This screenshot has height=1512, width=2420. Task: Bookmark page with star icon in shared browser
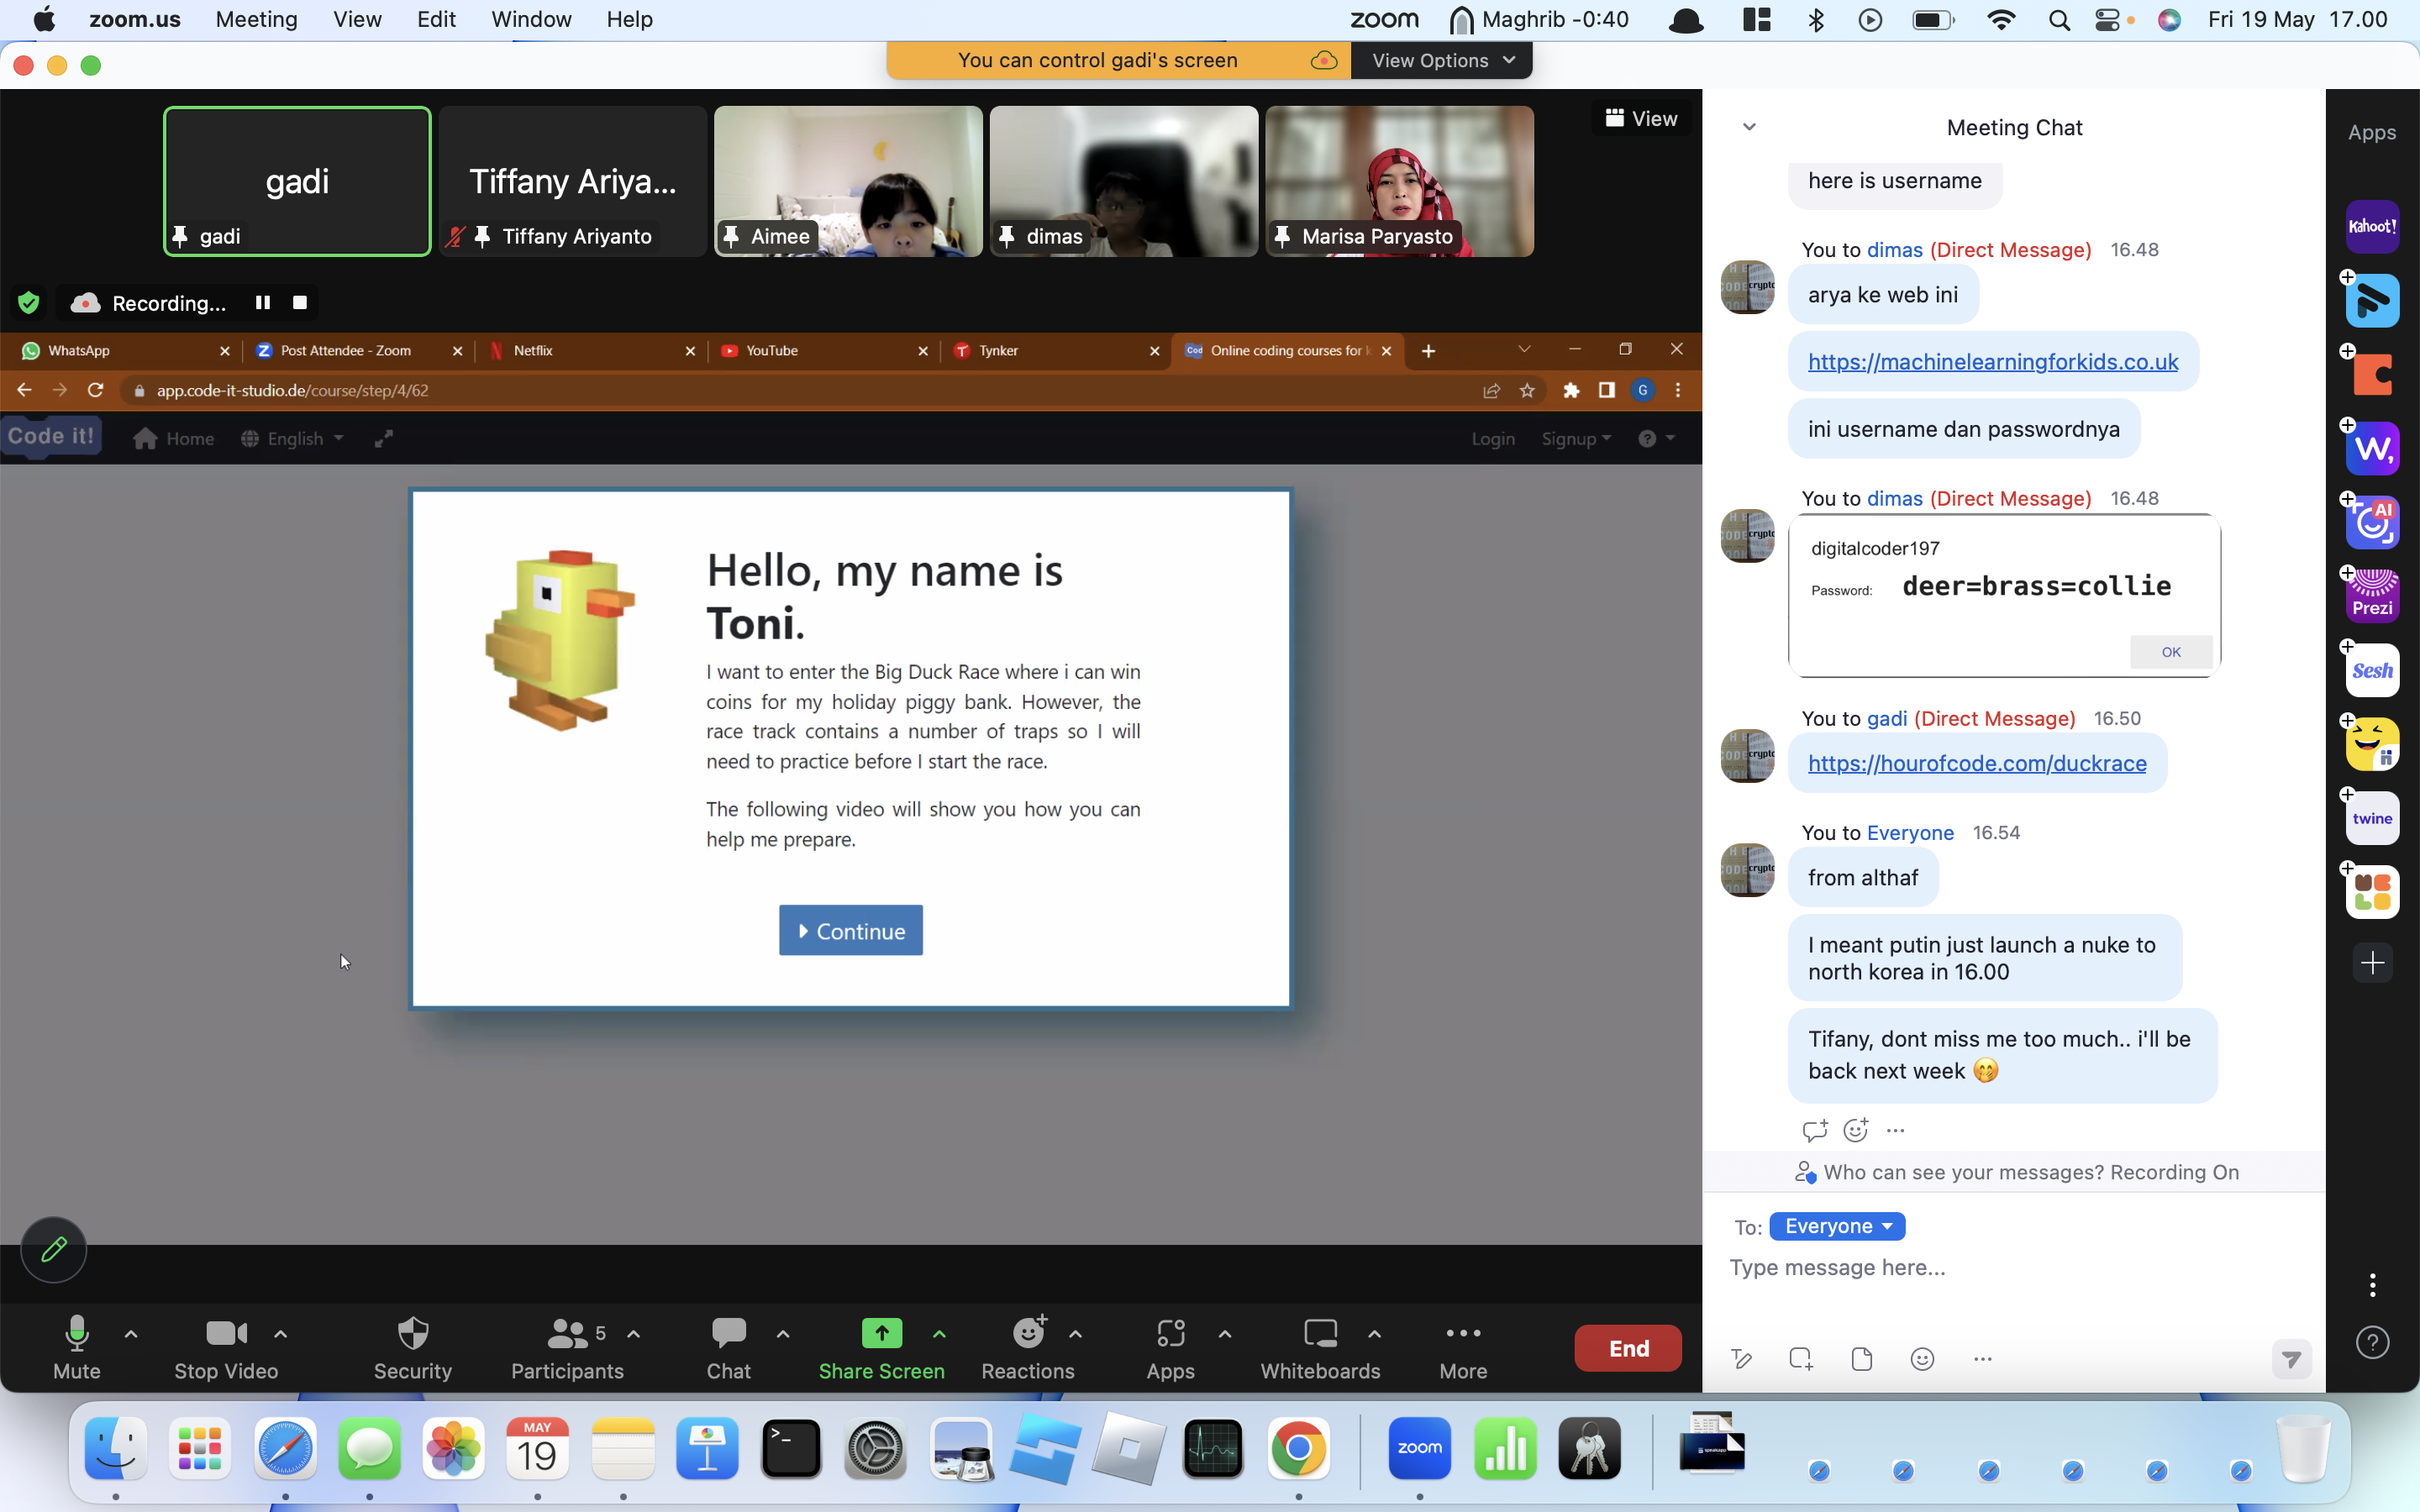1527,390
